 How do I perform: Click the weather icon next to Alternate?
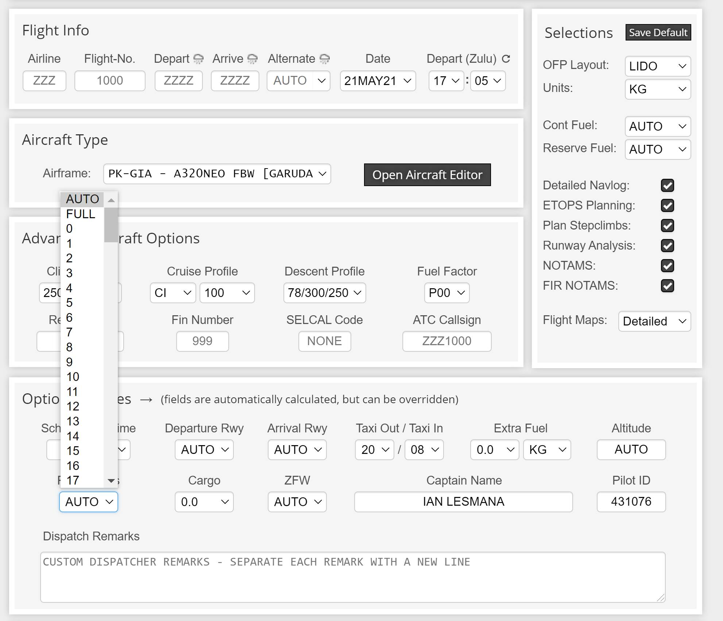click(x=324, y=59)
